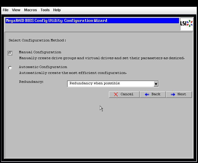The width and height of the screenshot is (198, 163).
Task: Select the Manual Configuration radio button
Action: 10,53
